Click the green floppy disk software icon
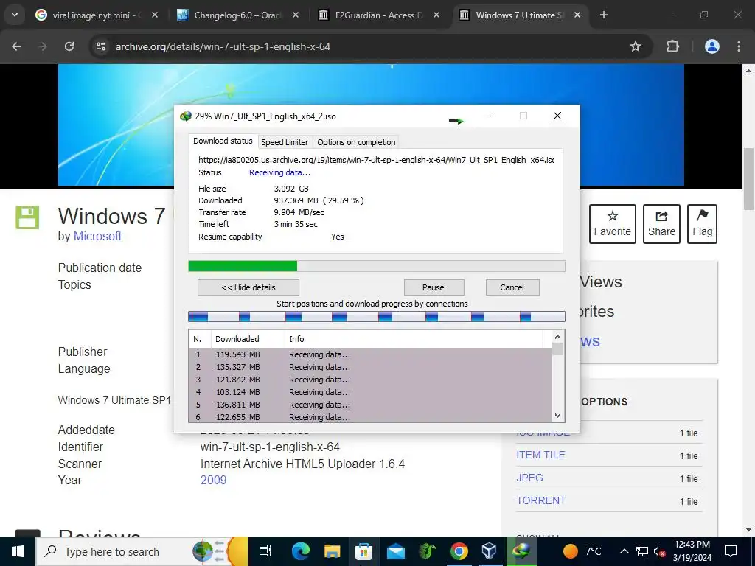This screenshot has width=755, height=566. click(x=27, y=217)
